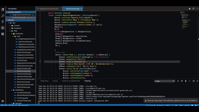This screenshot has width=199, height=112.
Task: Open the terminal selector dropdown showing php
Action: [x=164, y=81]
